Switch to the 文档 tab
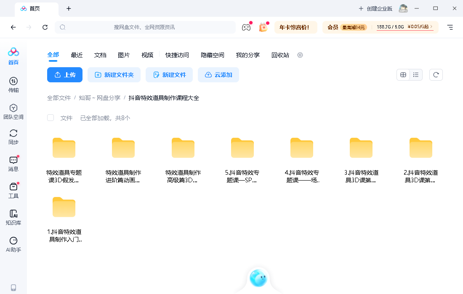 100,55
